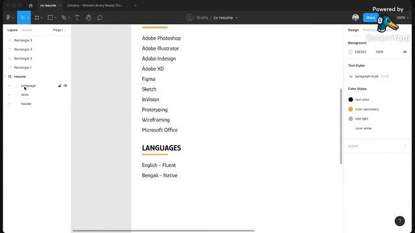Open shape tools dropdown arrow
The image size is (415, 233).
point(55,18)
